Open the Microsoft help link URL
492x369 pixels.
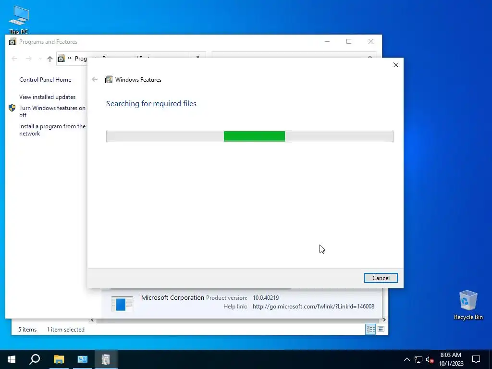[x=313, y=307]
